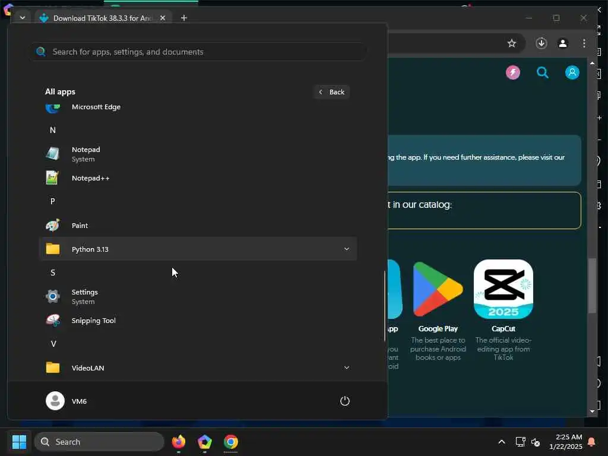
Task: Jump to letter N section header
Action: pos(53,130)
